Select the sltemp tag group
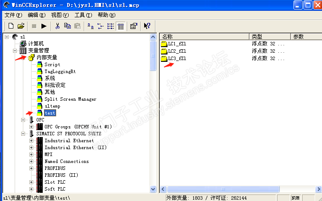Viewport: 322px width, 201px height. (52, 106)
